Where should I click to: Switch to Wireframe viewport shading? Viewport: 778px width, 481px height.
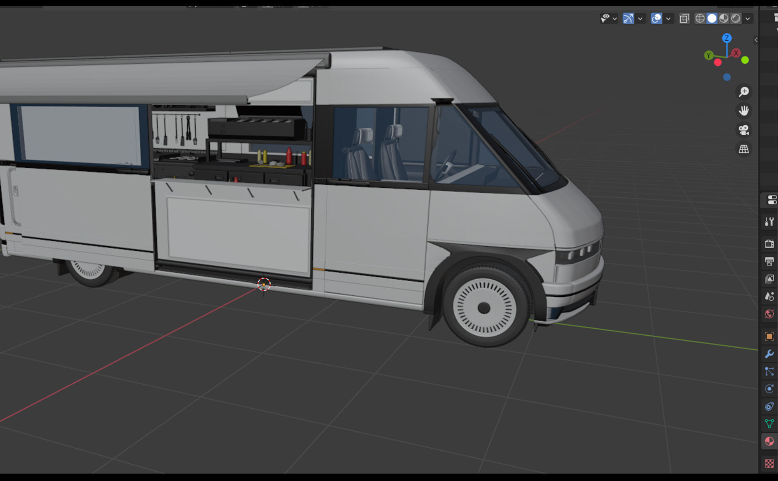click(x=700, y=18)
